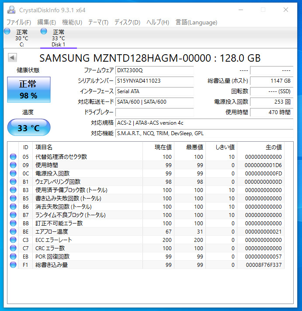Image resolution: width=302 pixels, height=311 pixels.
Task: Click the interface field Serial ATA
Action: [x=154, y=91]
